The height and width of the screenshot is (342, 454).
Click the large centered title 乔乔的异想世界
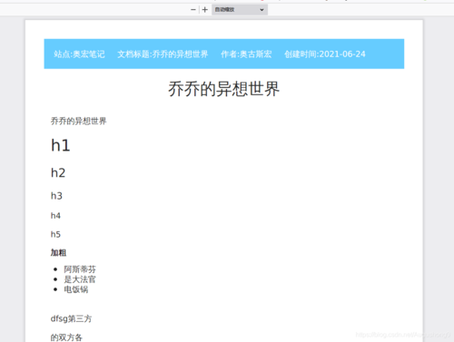pos(224,89)
